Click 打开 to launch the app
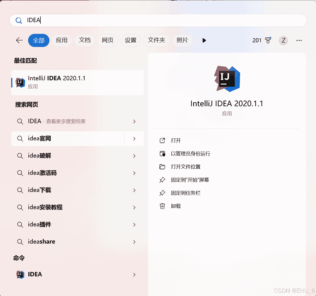 176,141
